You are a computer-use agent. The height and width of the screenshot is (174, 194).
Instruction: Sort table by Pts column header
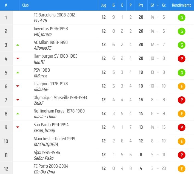click(141, 5)
